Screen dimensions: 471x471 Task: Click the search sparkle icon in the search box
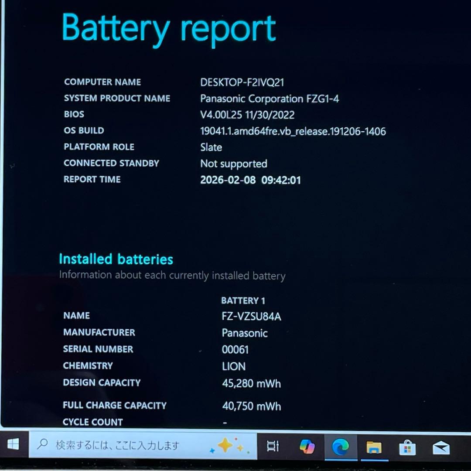[x=230, y=445]
